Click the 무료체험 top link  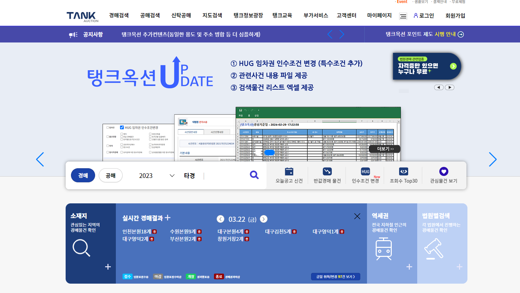pyautogui.click(x=458, y=2)
